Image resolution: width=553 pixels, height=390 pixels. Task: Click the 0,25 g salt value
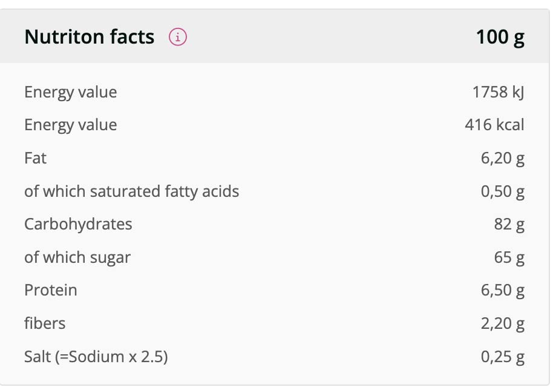[502, 357]
